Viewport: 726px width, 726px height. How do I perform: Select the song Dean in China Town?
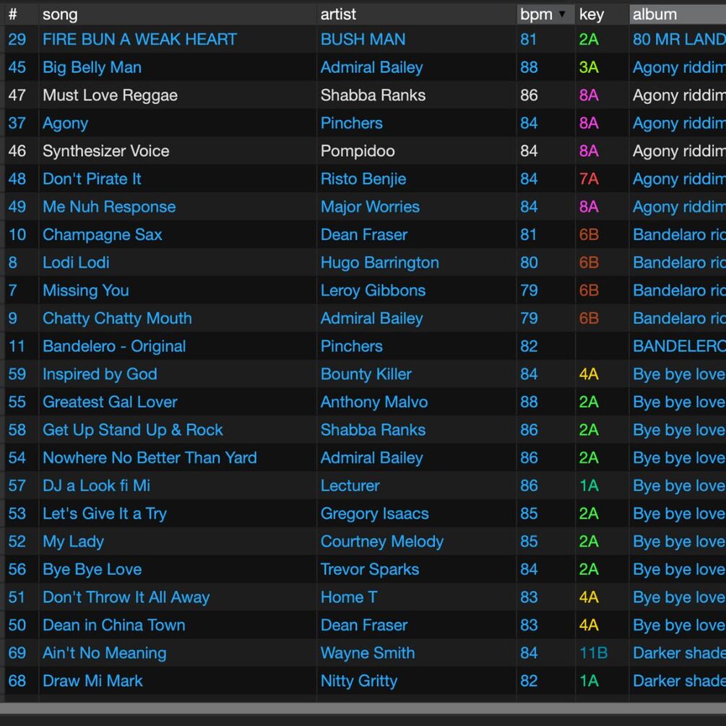(114, 625)
